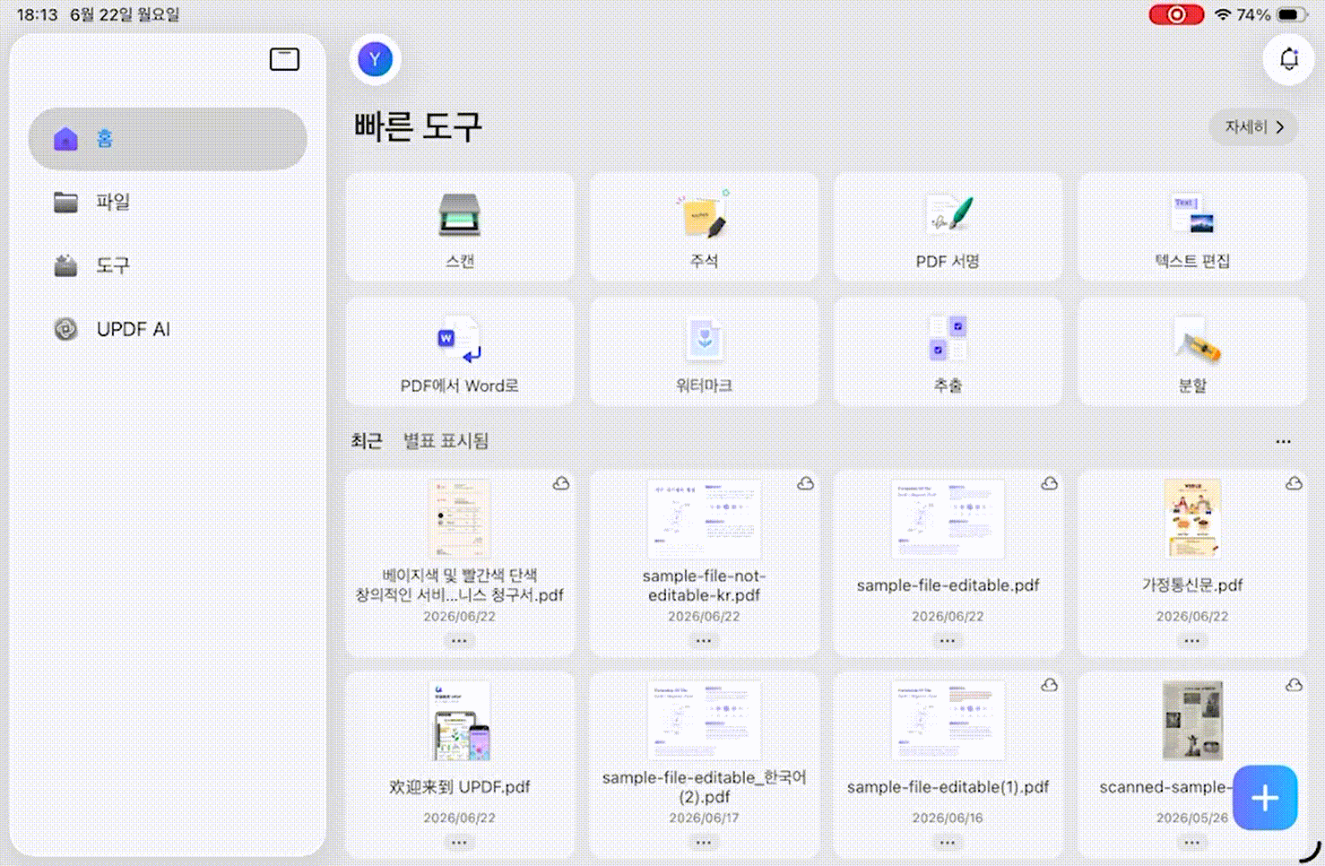Open the recent list more options menu

coord(1284,441)
